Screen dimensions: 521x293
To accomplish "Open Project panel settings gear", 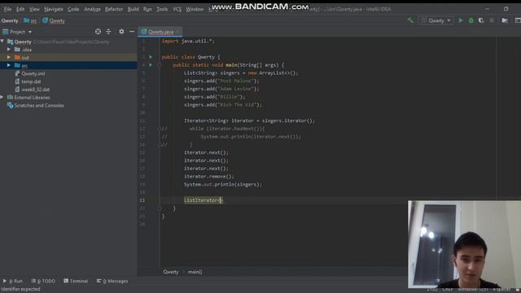I will (x=121, y=32).
